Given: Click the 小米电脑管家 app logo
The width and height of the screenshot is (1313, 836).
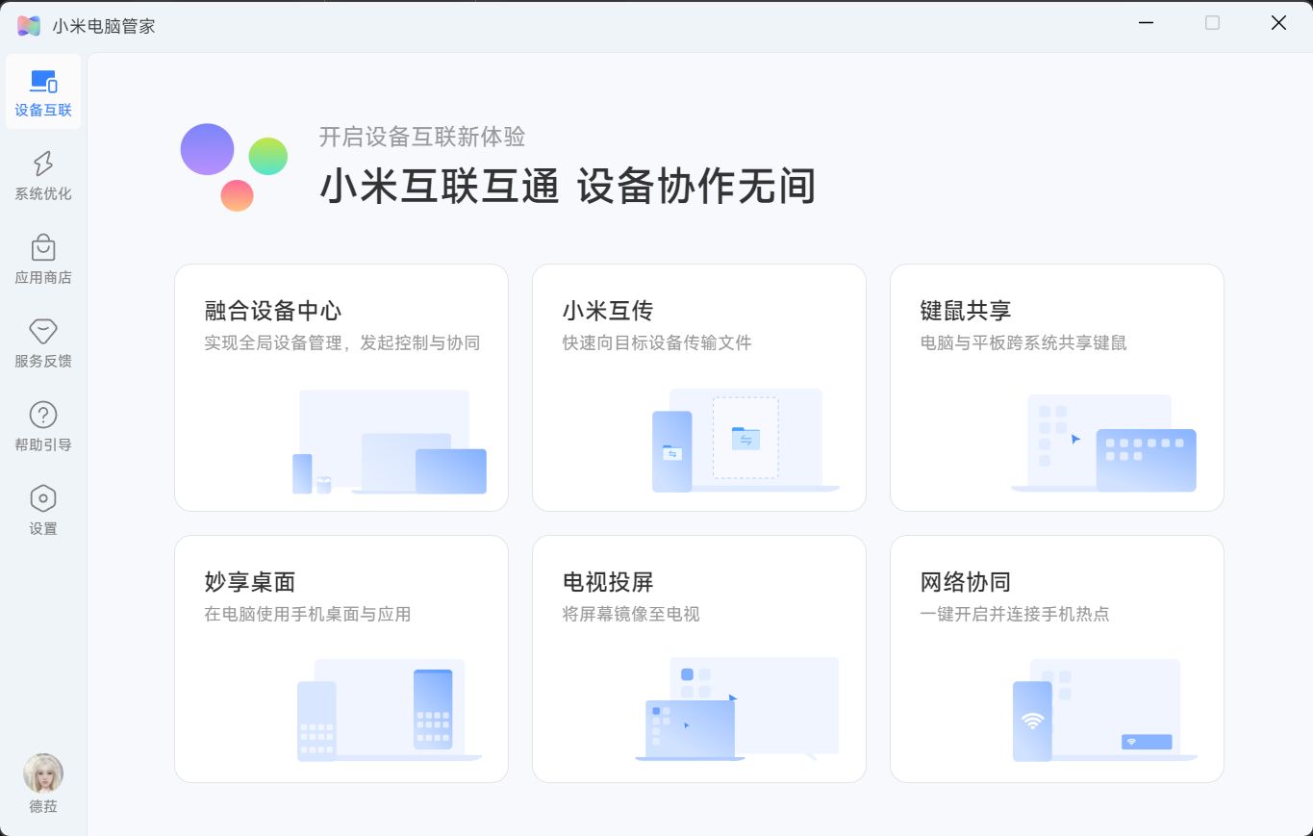Looking at the screenshot, I should 29,25.
